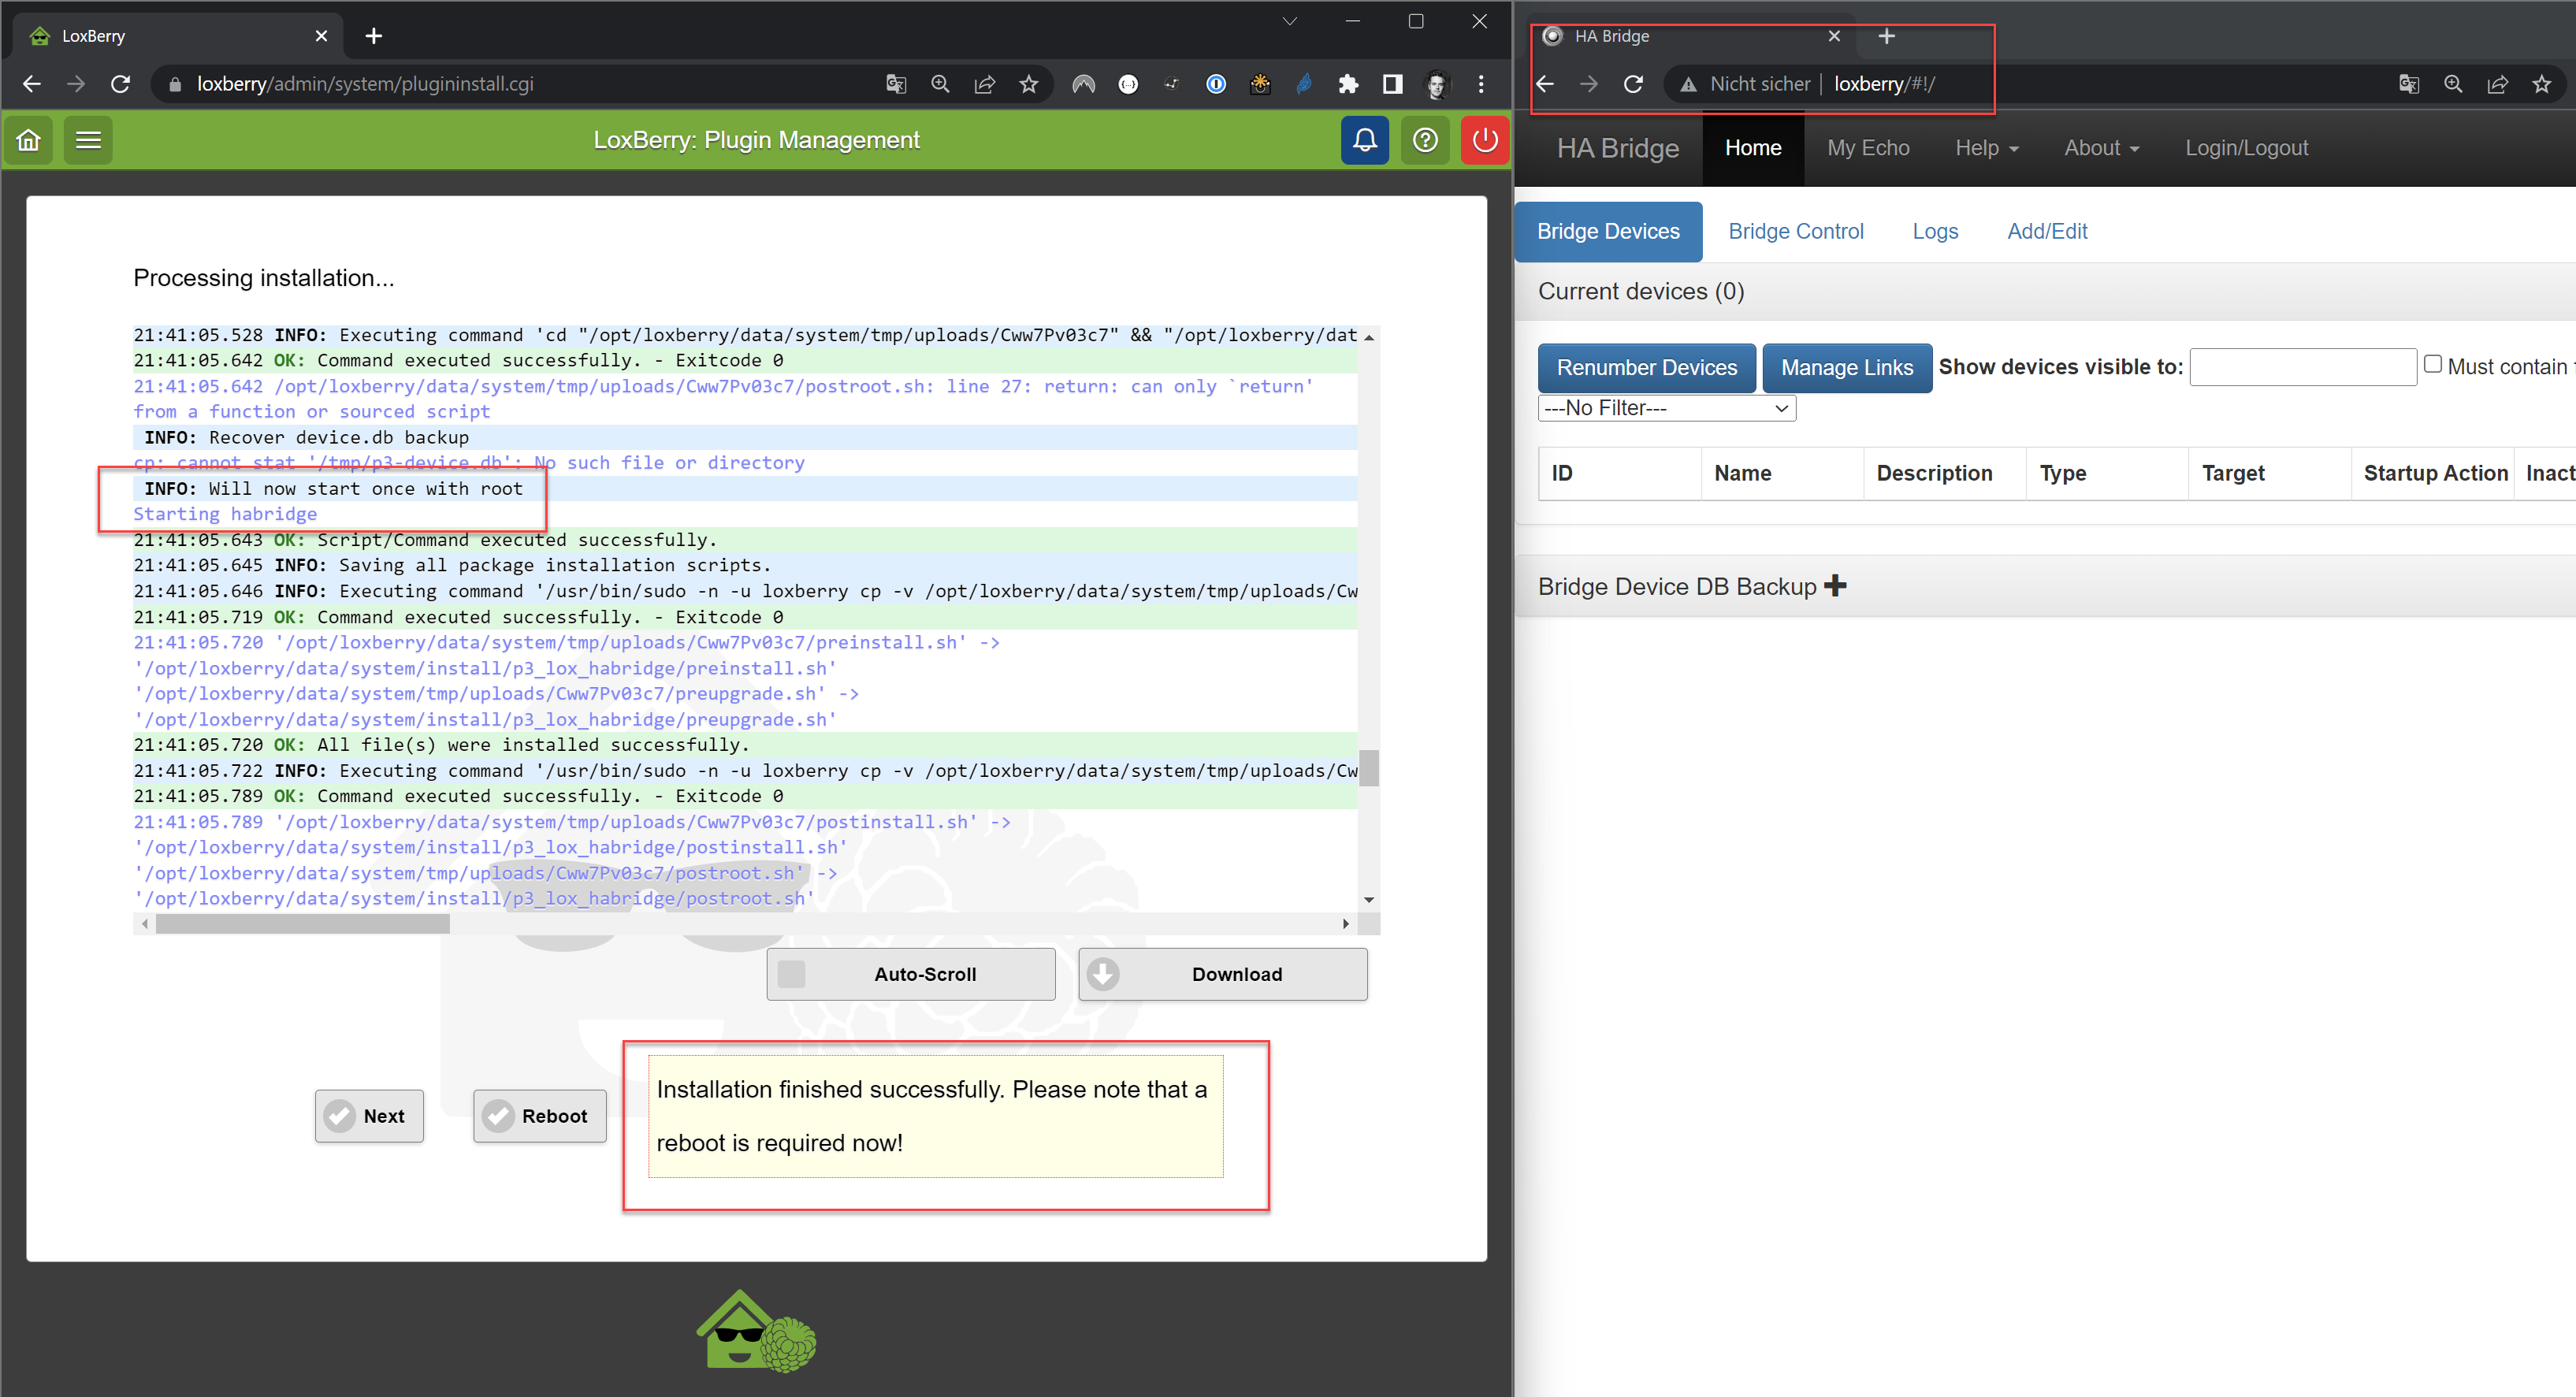This screenshot has height=1397, width=2576.
Task: Click the HA Bridge favicon icon
Action: [1559, 35]
